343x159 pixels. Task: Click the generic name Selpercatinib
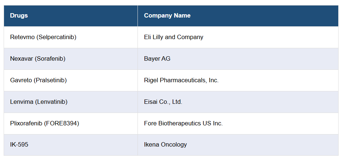click(x=57, y=37)
